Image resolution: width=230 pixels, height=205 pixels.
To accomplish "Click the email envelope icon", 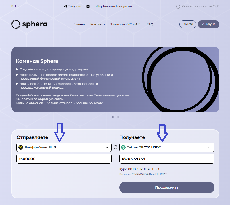I will tap(88, 6).
